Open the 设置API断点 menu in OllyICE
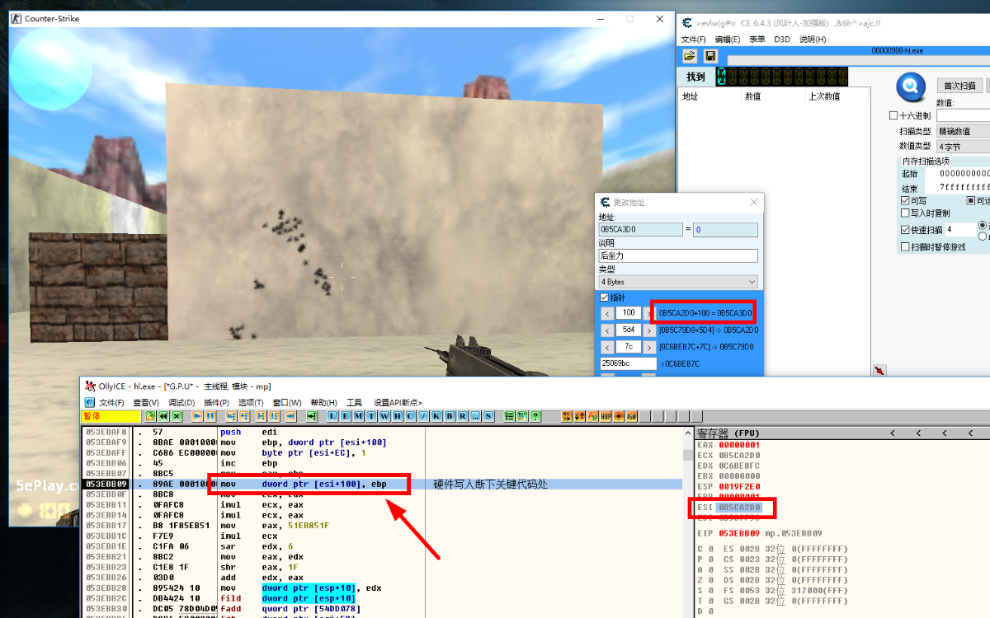The width and height of the screenshot is (990, 618). pos(398,402)
